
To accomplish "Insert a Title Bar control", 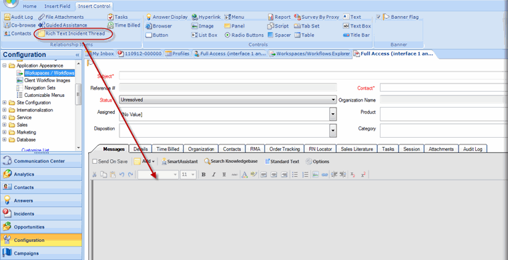I will (356, 35).
